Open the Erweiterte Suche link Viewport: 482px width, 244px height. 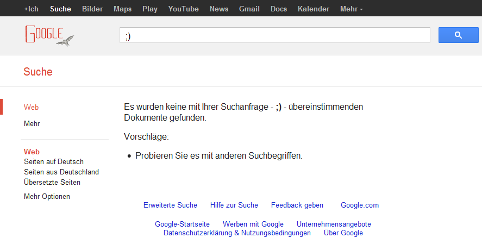click(170, 205)
